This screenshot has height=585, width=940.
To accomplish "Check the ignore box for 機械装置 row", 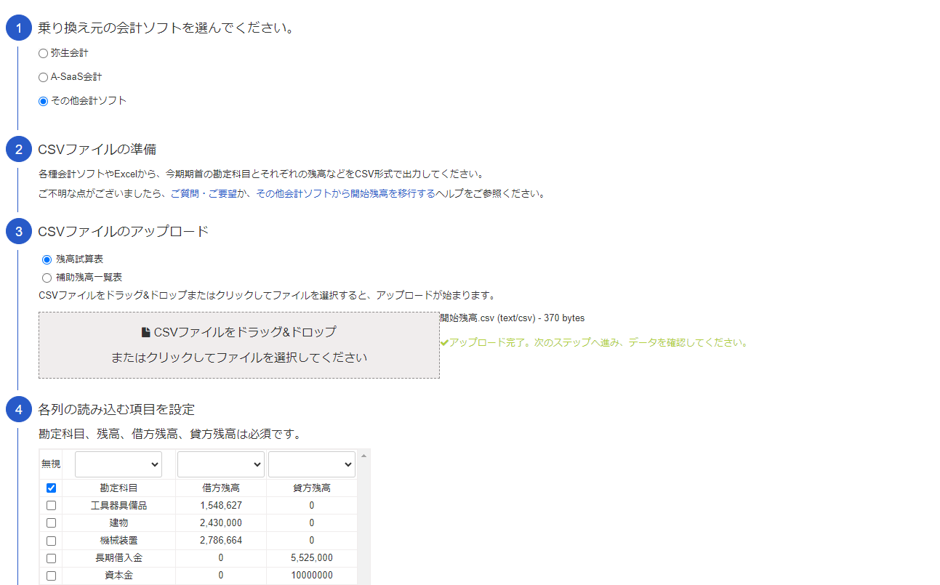I will coord(51,541).
